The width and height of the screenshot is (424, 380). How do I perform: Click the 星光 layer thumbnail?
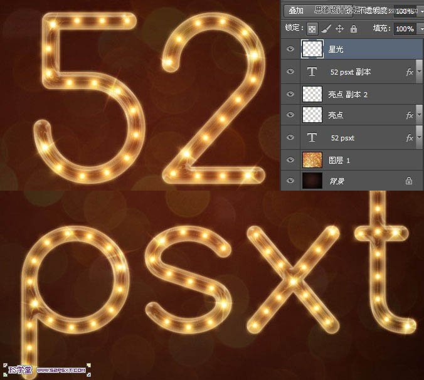click(x=312, y=50)
